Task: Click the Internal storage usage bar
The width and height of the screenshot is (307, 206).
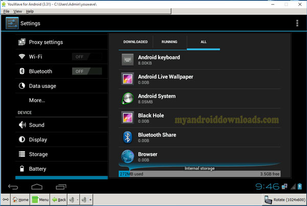Action: (x=200, y=174)
